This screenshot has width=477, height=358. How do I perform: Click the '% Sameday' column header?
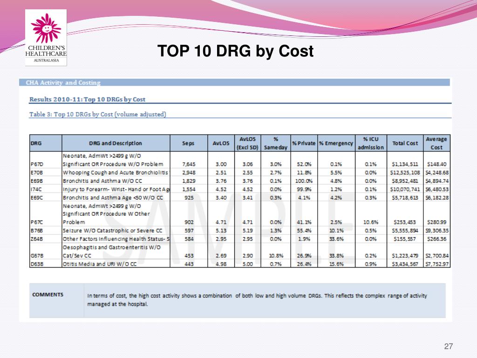pos(275,143)
